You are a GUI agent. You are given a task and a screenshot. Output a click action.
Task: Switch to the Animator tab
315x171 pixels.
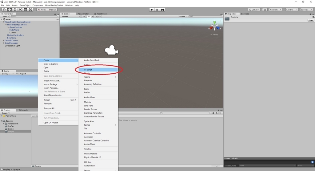point(83,14)
